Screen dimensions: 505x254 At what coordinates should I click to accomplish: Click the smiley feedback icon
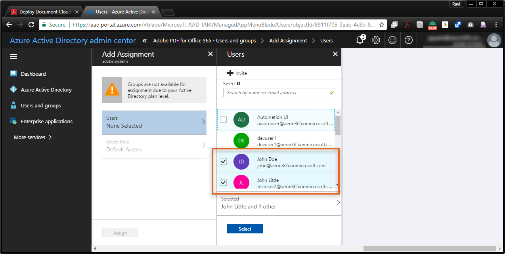coord(392,40)
